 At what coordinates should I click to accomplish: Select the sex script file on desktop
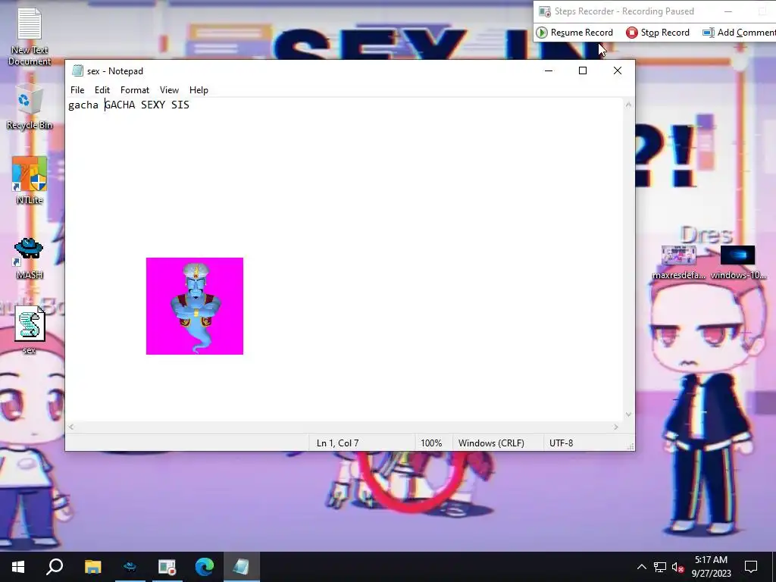click(30, 330)
